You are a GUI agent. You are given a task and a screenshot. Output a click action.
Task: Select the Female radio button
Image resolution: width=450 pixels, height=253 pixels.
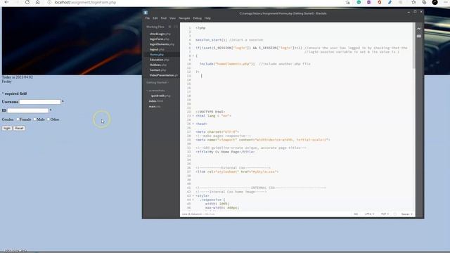[18, 119]
